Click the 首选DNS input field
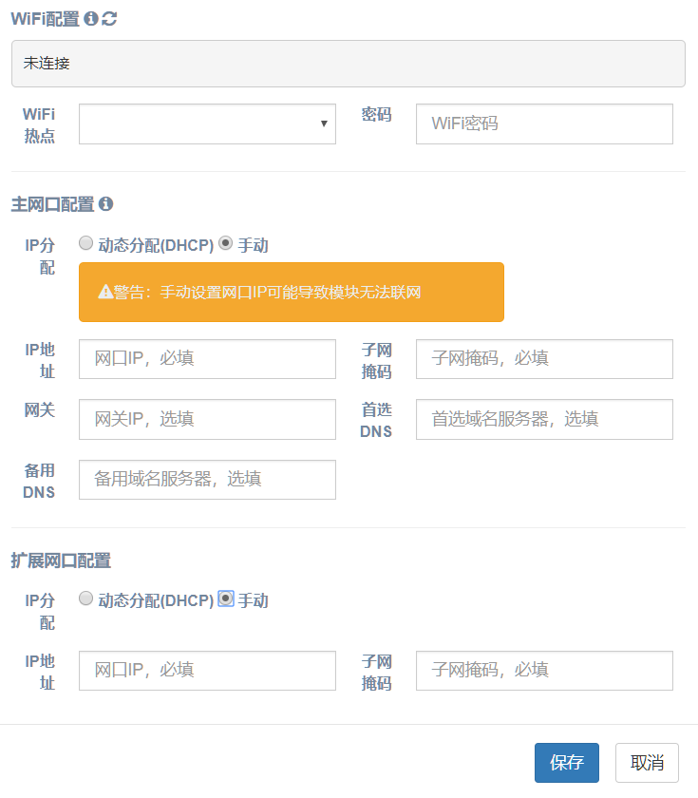This screenshot has height=798, width=698. (543, 419)
